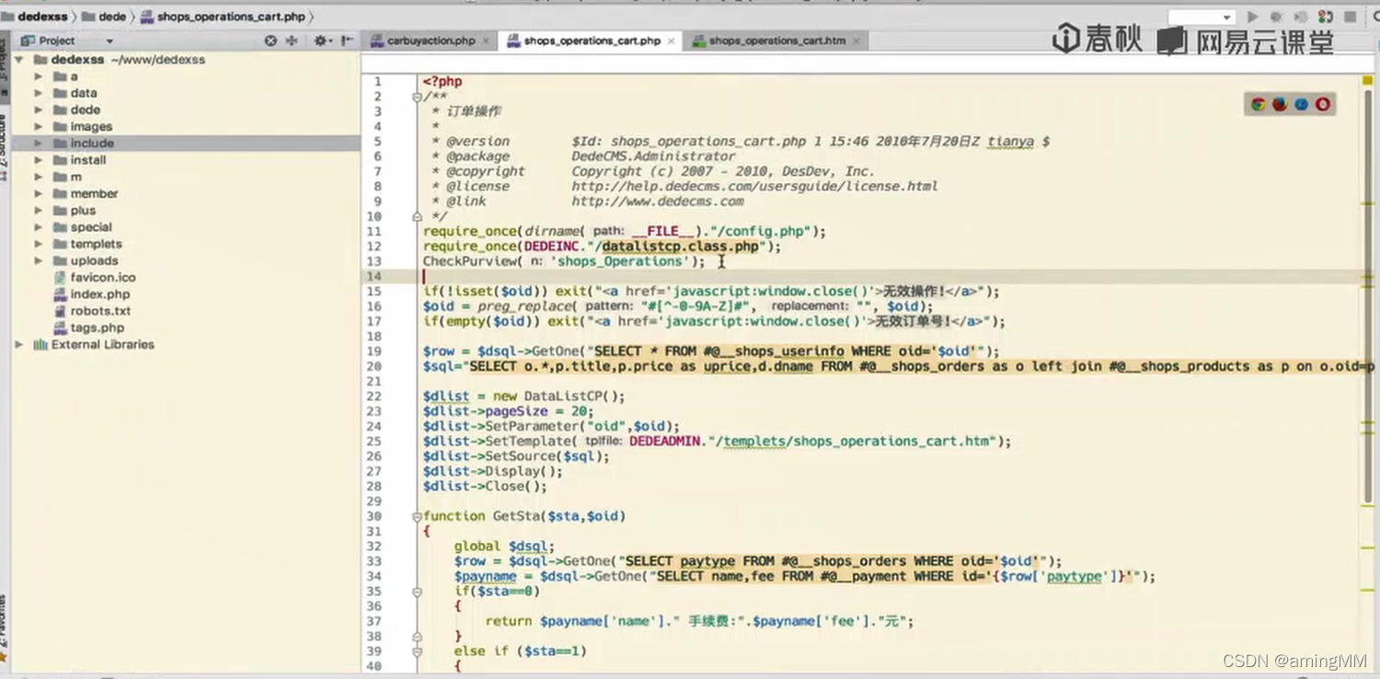Click the yellow inspection status indicator
The height and width of the screenshot is (679, 1380).
coord(1367,81)
